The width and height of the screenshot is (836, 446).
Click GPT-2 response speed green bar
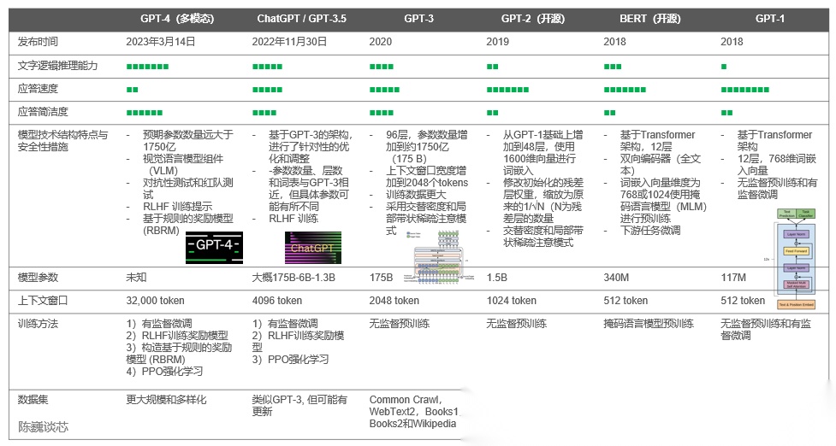click(508, 90)
